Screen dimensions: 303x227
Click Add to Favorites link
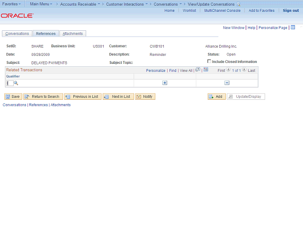(261, 10)
